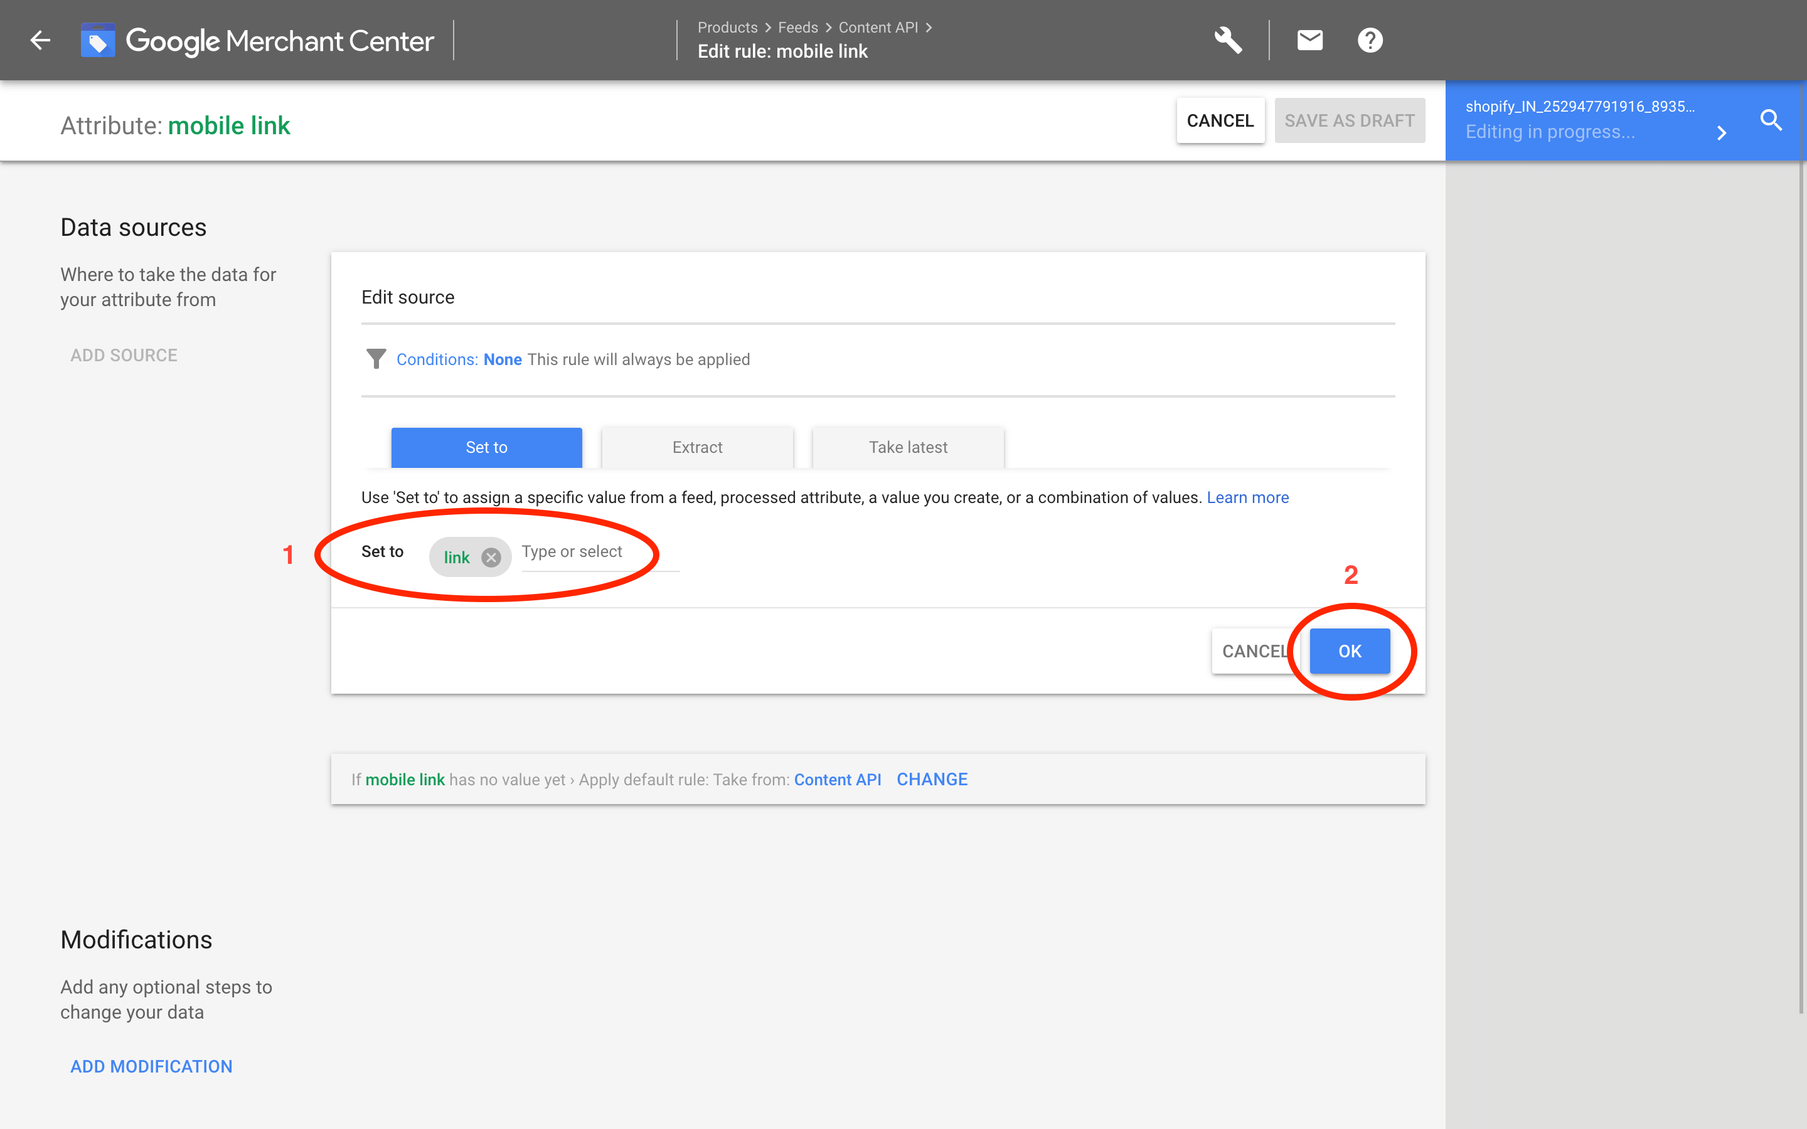
Task: Click the back arrow icon
Action: [40, 40]
